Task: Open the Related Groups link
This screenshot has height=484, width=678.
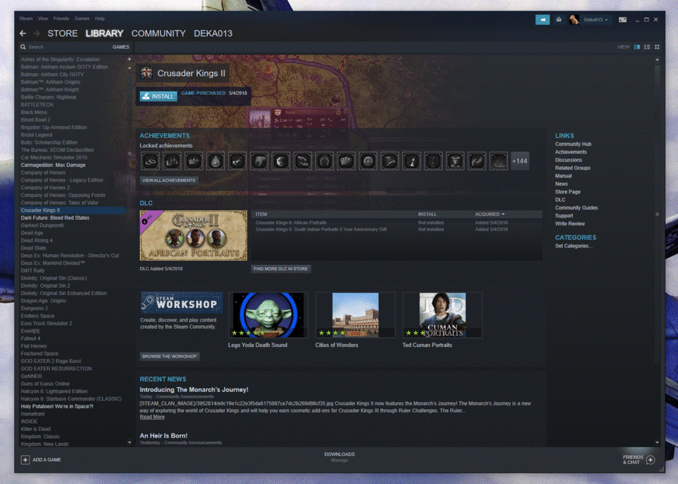Action: pyautogui.click(x=573, y=168)
